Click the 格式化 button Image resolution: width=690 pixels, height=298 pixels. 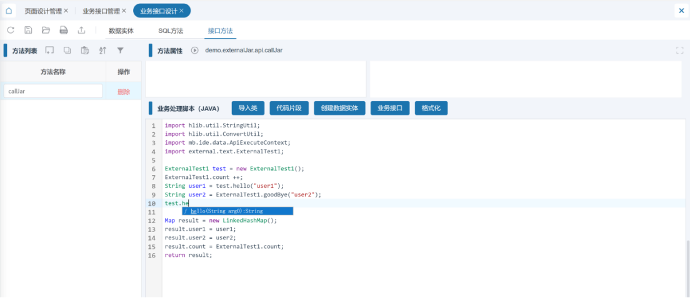tap(431, 108)
